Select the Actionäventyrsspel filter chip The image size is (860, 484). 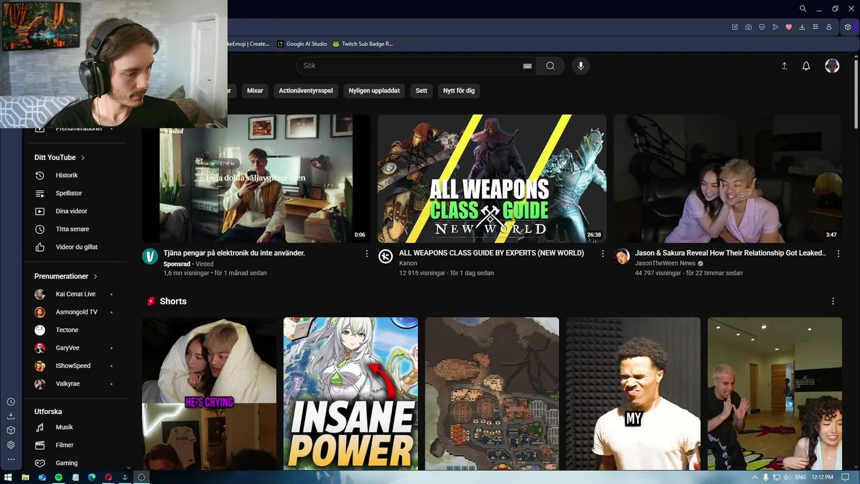pos(306,91)
